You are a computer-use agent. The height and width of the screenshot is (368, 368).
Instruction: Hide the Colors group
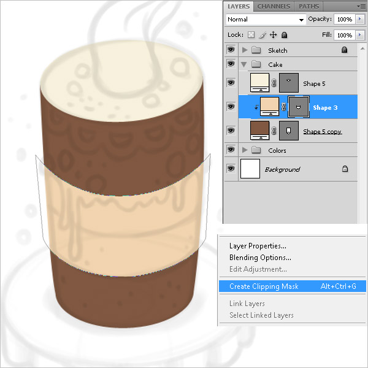231,150
